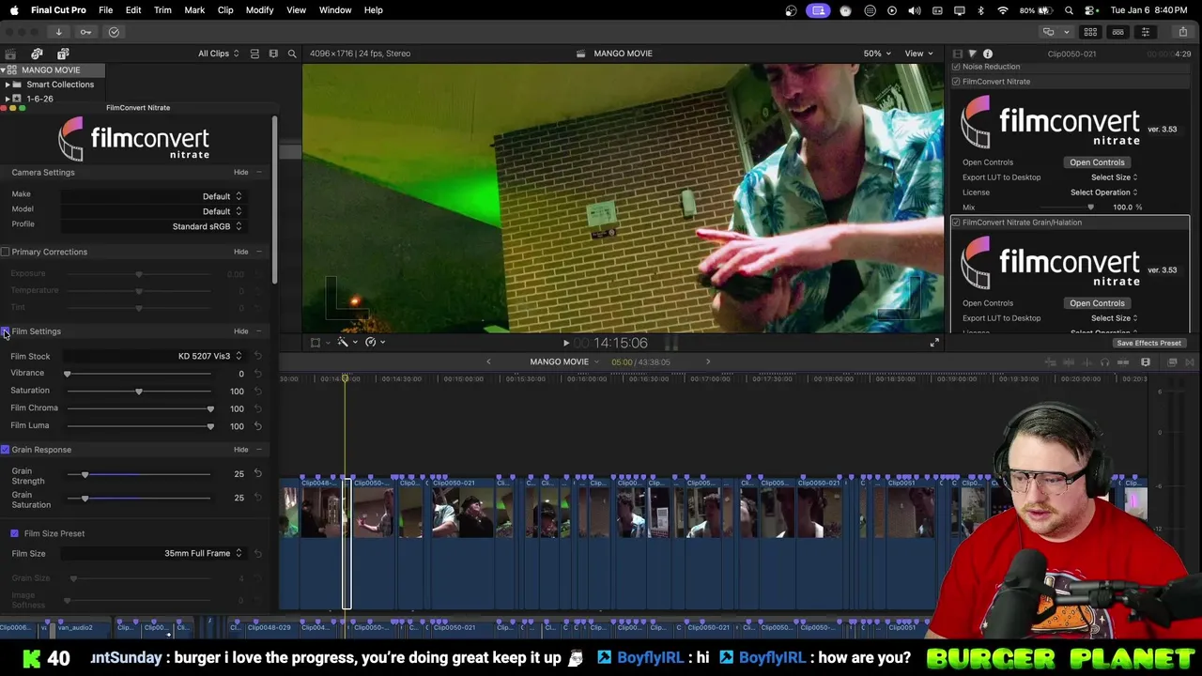Viewport: 1202px width, 676px height.
Task: Open the File menu
Action: click(105, 10)
